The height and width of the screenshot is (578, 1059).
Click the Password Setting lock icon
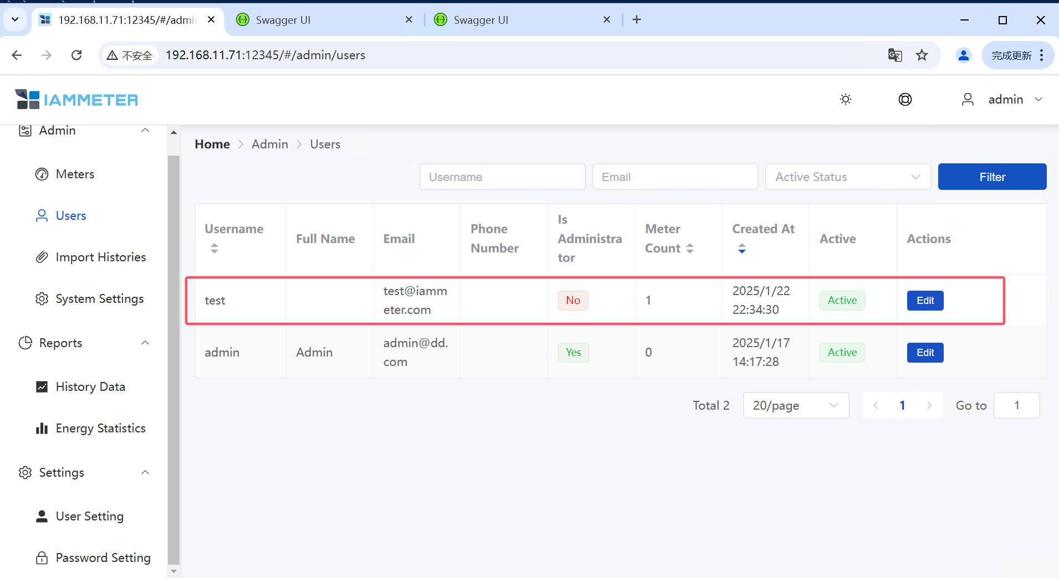click(x=42, y=558)
